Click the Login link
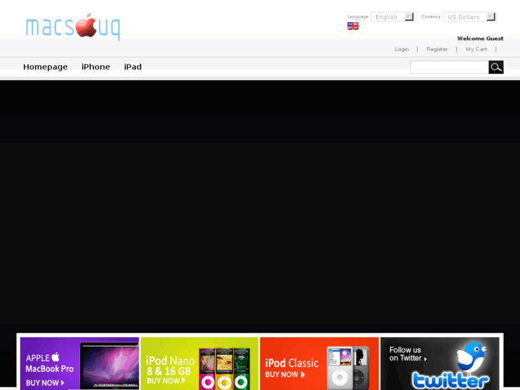Screen dimensions: 520x390 pos(401,49)
